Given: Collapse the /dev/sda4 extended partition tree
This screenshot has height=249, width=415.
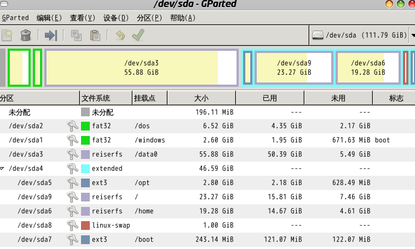Looking at the screenshot, I should [x=3, y=169].
